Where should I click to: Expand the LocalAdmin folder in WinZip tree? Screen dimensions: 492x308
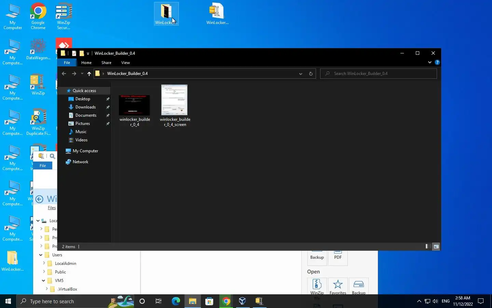point(44,263)
